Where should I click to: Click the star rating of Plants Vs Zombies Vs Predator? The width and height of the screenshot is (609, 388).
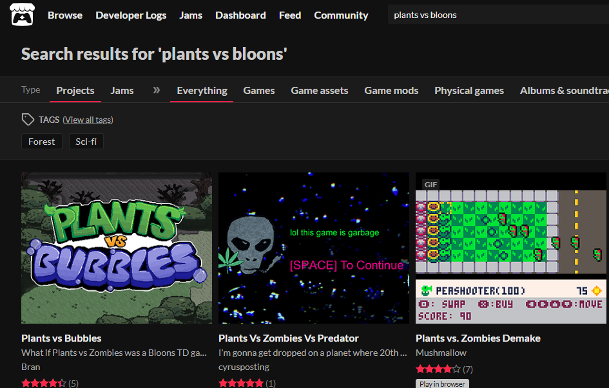(x=241, y=383)
